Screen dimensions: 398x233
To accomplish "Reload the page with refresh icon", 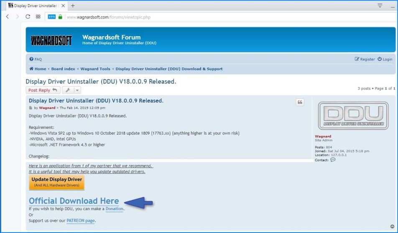I will (x=28, y=17).
